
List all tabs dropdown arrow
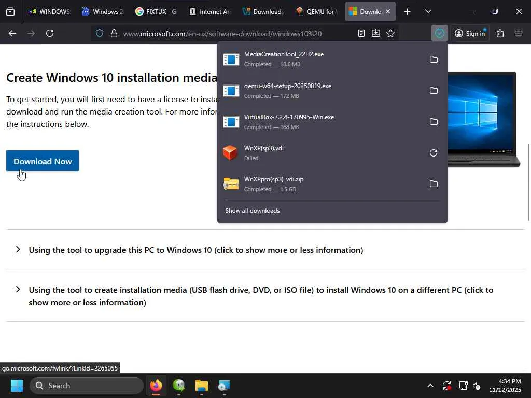[428, 12]
